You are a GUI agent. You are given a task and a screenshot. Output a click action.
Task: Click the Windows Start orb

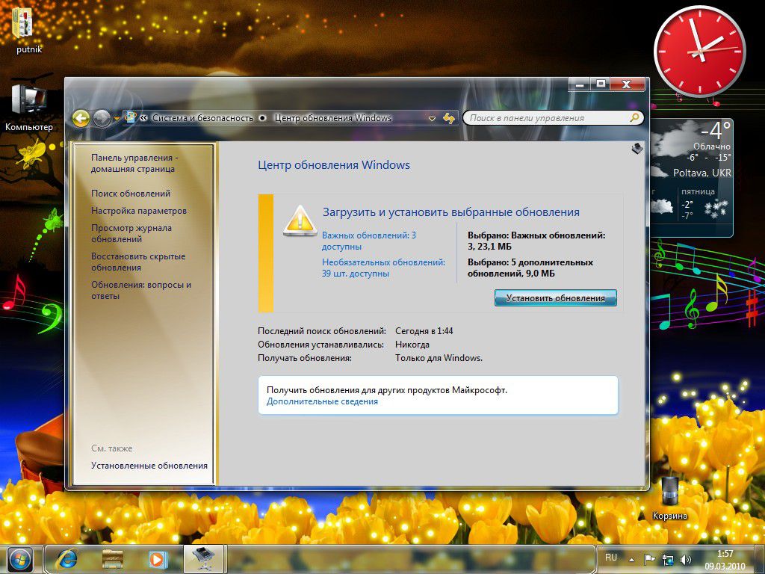(x=20, y=558)
